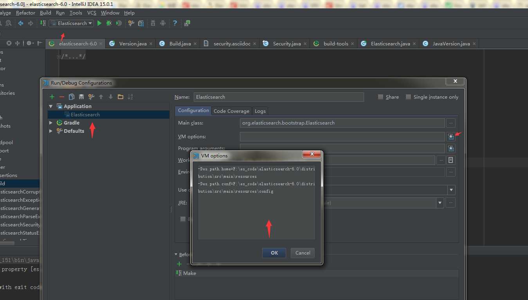Remove configuration with red minus
This screenshot has width=528, height=300.
62,97
